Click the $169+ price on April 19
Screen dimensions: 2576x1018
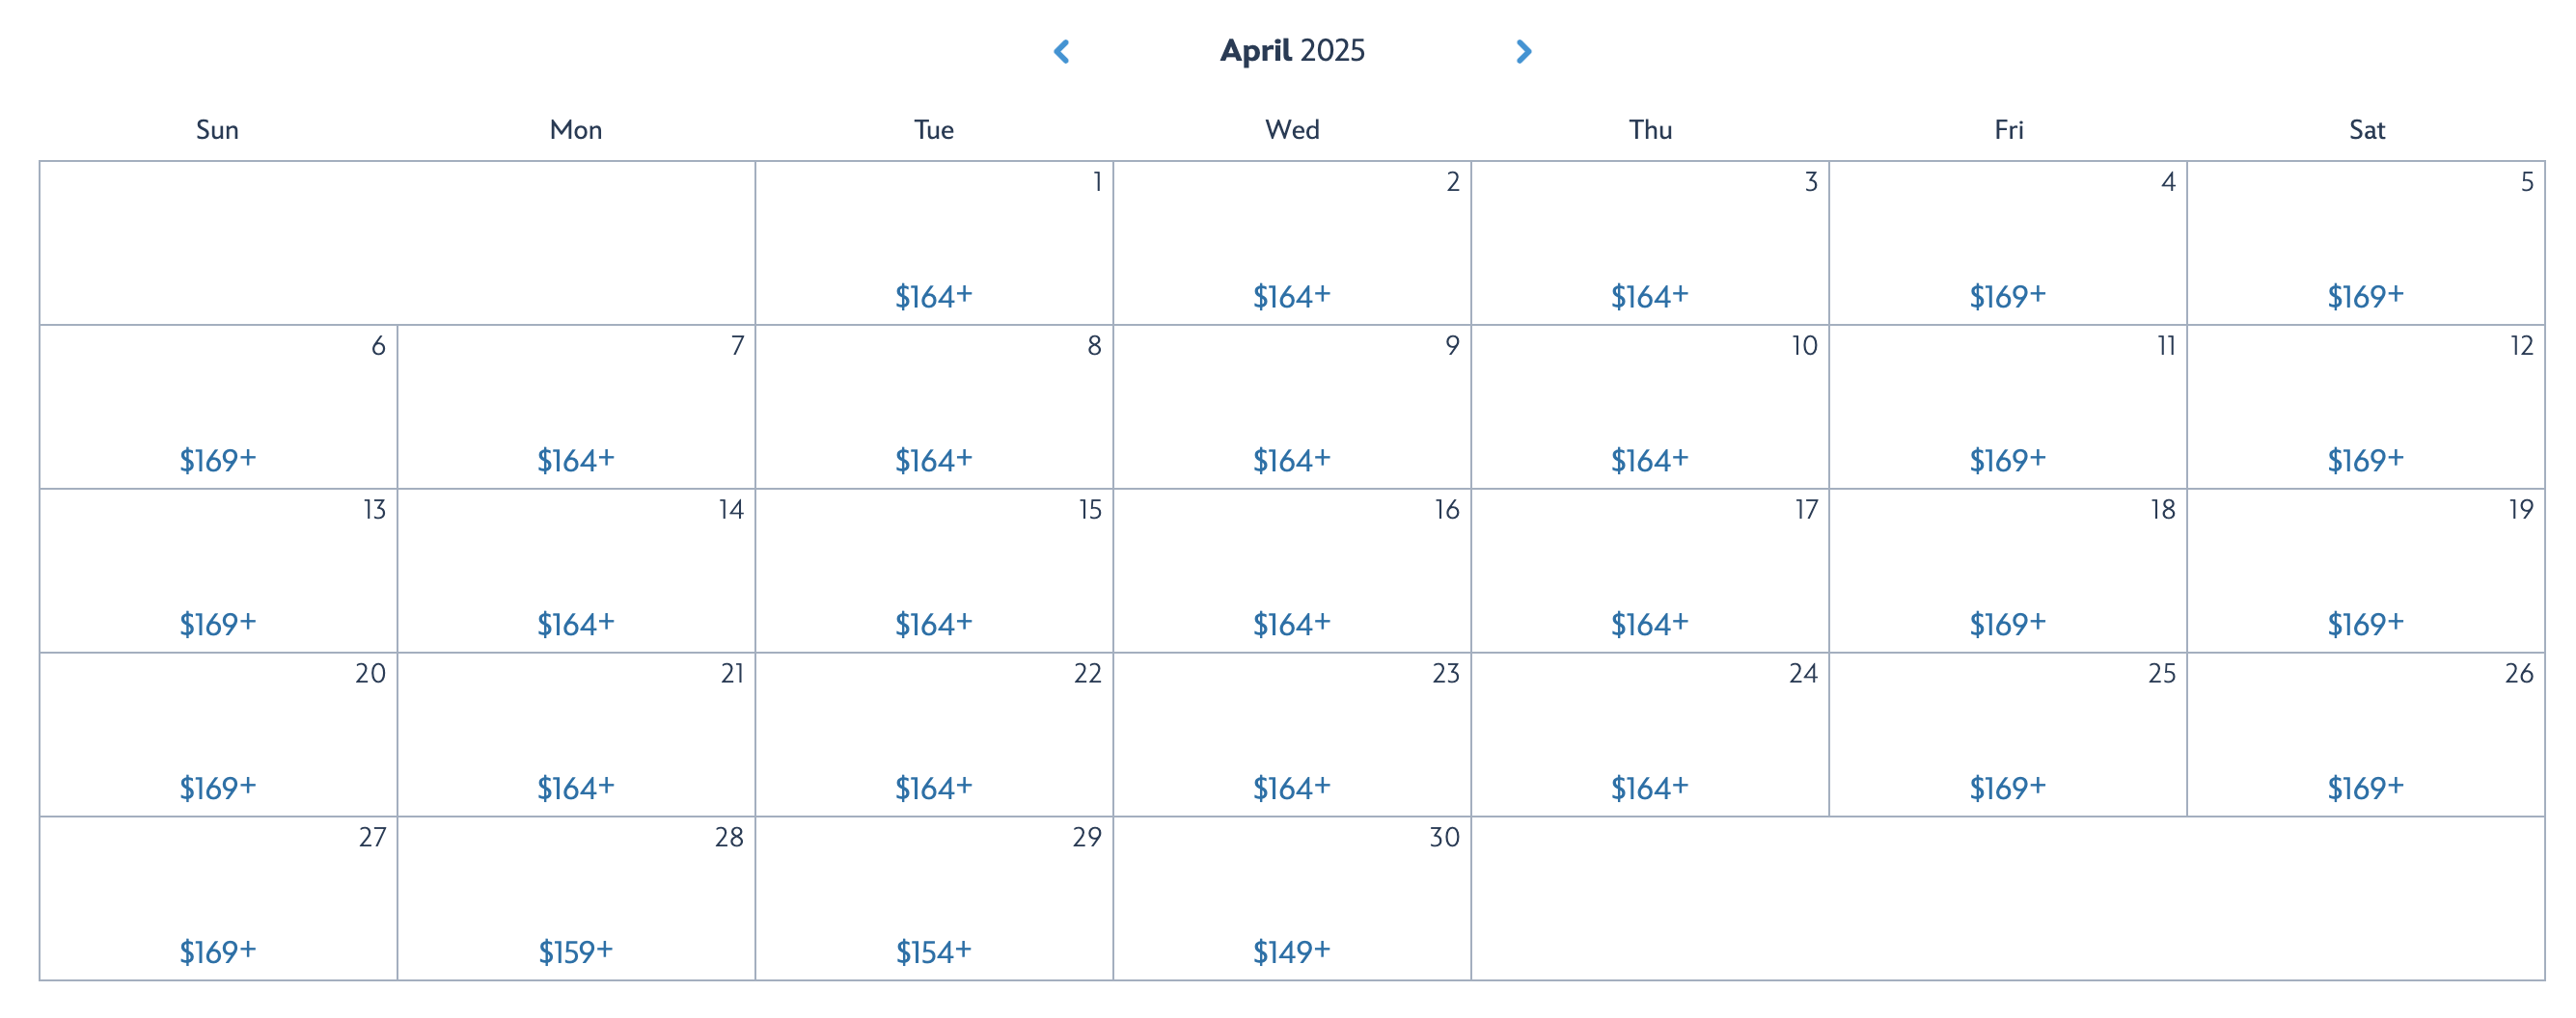click(2365, 624)
